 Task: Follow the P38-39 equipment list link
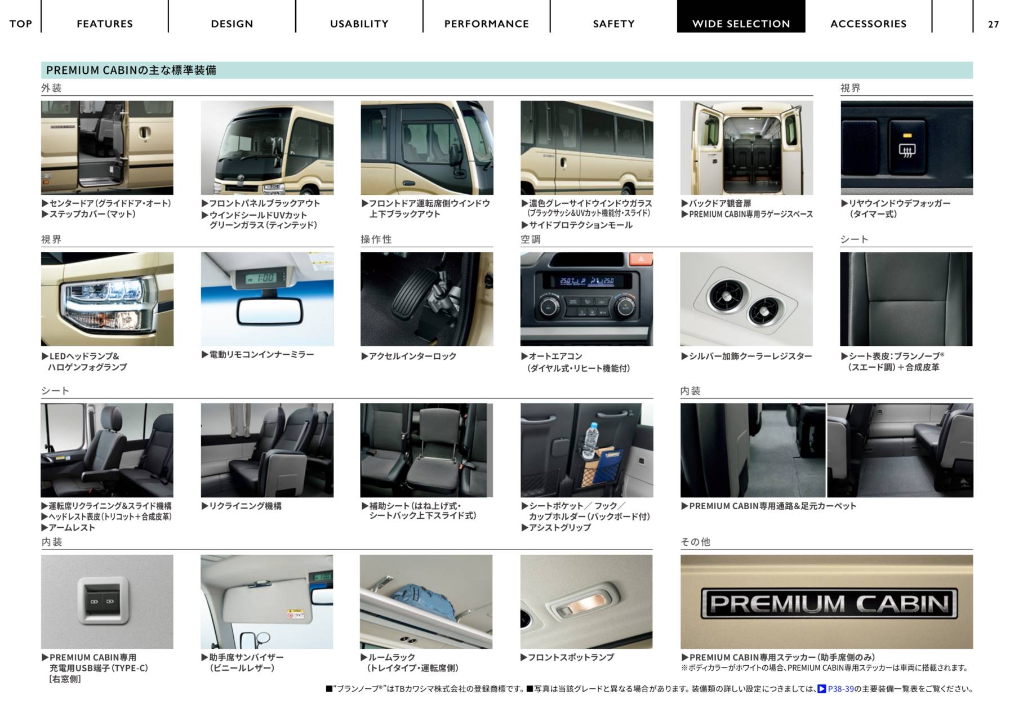[840, 689]
